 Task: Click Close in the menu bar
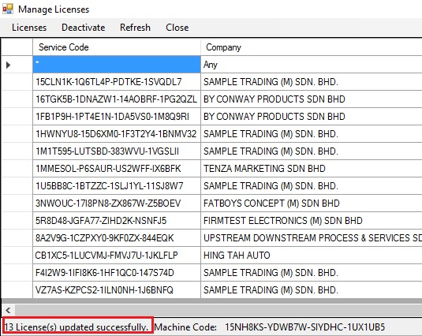[177, 28]
